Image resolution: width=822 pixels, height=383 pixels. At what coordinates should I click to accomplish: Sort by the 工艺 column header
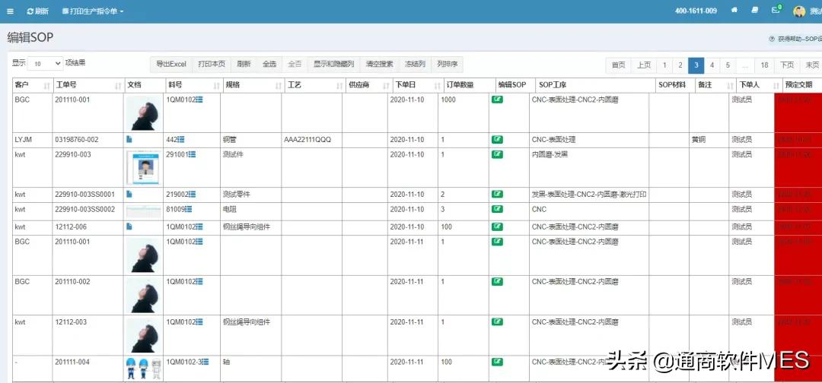(x=314, y=85)
